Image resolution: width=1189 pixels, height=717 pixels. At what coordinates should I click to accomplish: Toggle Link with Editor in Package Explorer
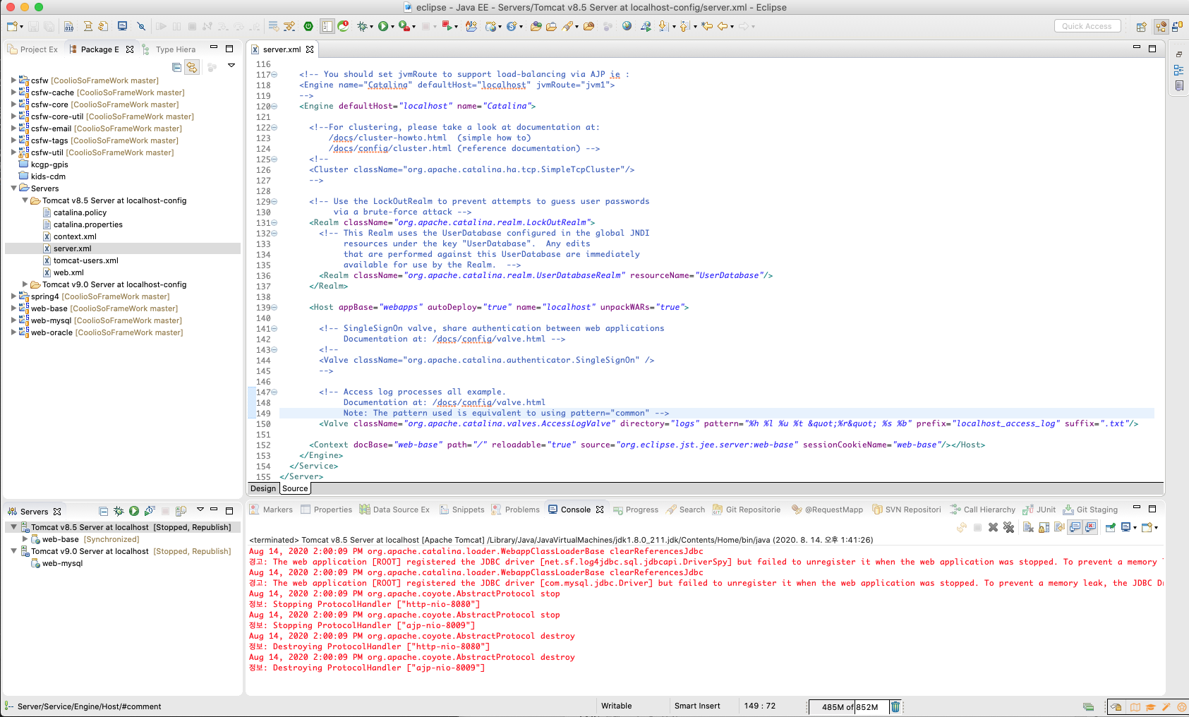[192, 67]
